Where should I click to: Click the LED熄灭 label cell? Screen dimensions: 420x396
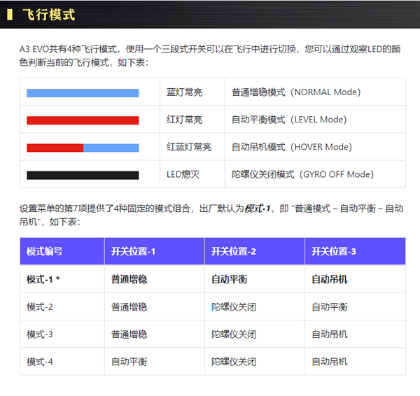tap(183, 174)
